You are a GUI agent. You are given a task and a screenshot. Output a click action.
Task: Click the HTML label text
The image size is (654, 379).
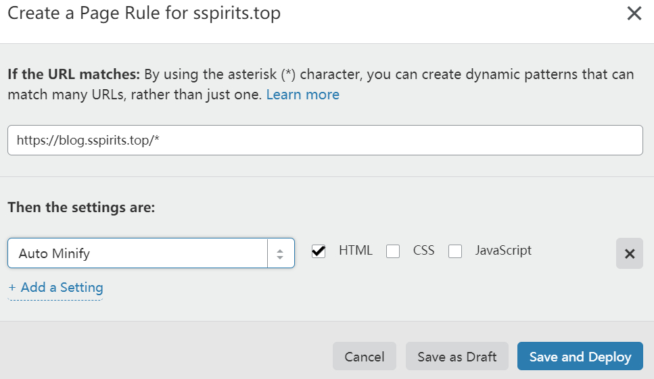click(355, 251)
